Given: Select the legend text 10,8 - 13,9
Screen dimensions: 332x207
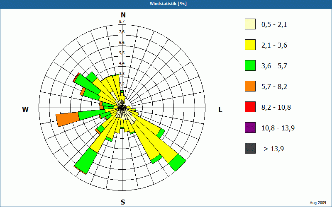Looking at the screenshot, I should 278,128.
